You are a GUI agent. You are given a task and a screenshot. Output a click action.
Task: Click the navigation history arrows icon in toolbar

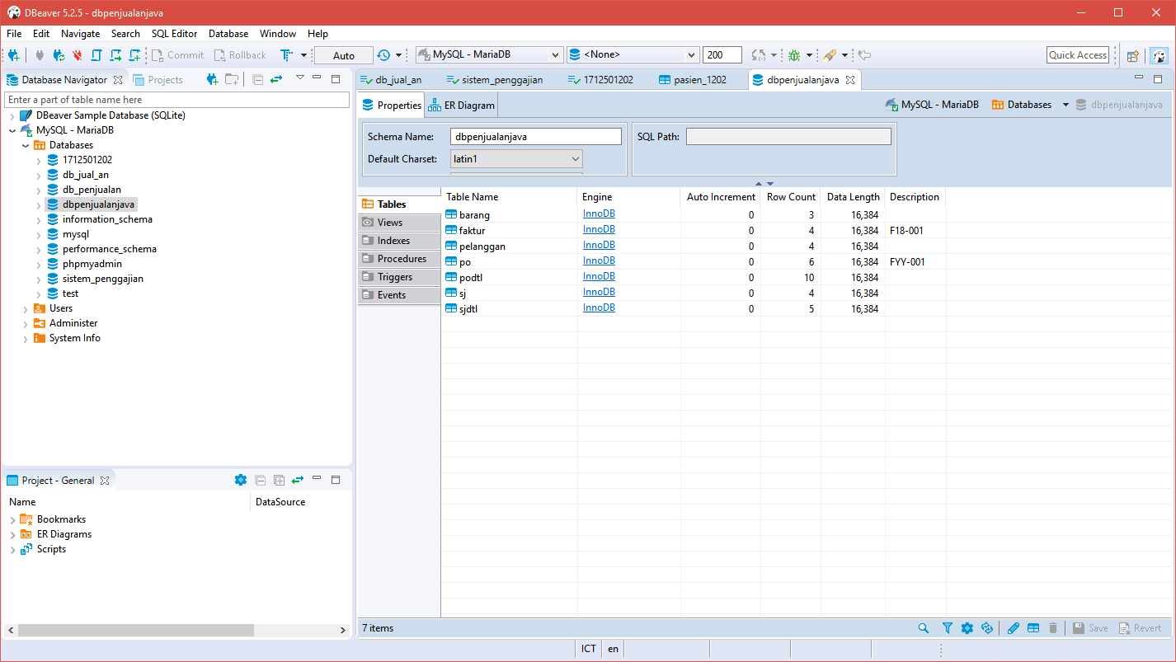pyautogui.click(x=759, y=55)
